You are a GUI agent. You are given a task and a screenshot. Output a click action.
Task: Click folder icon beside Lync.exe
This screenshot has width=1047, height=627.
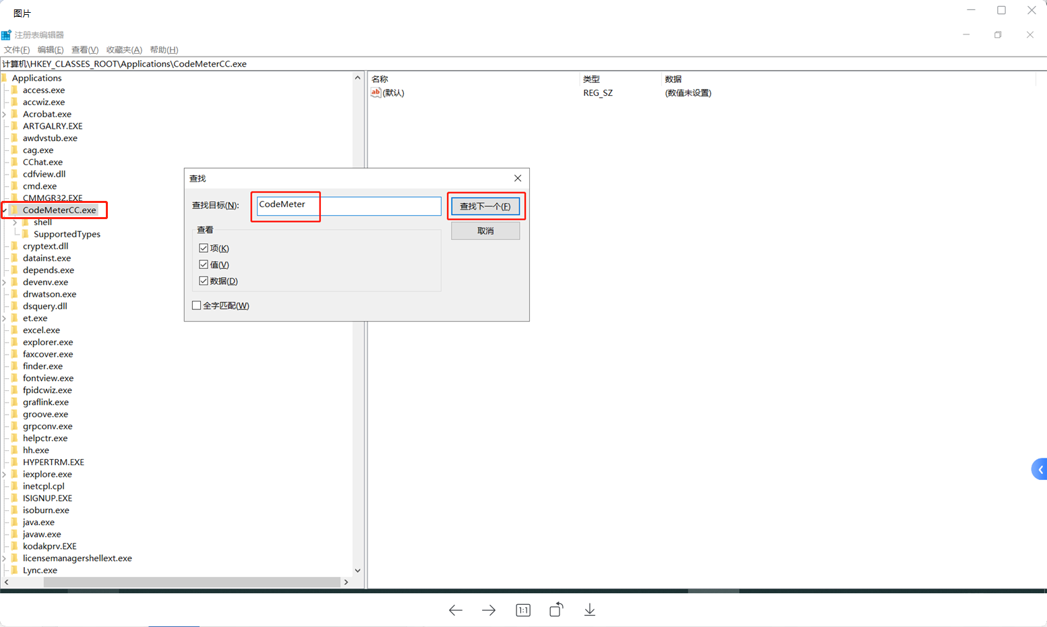(15, 570)
